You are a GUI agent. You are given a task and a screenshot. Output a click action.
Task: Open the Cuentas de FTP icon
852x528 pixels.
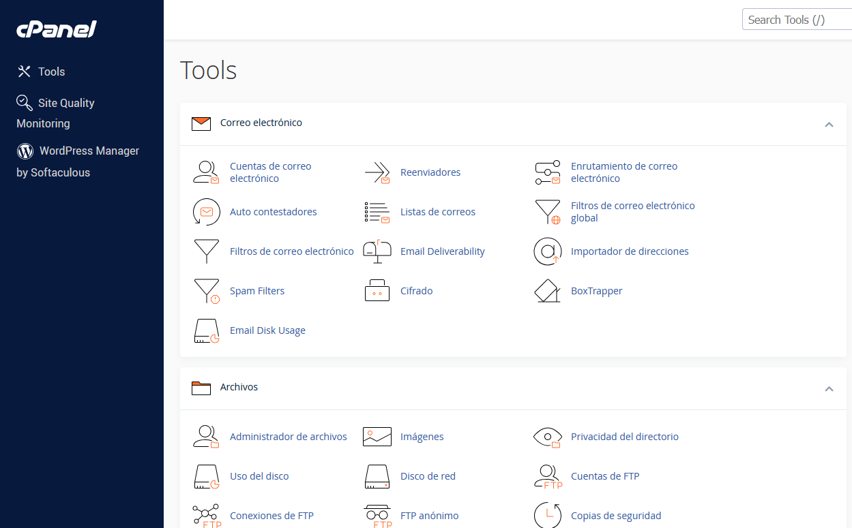(x=547, y=476)
